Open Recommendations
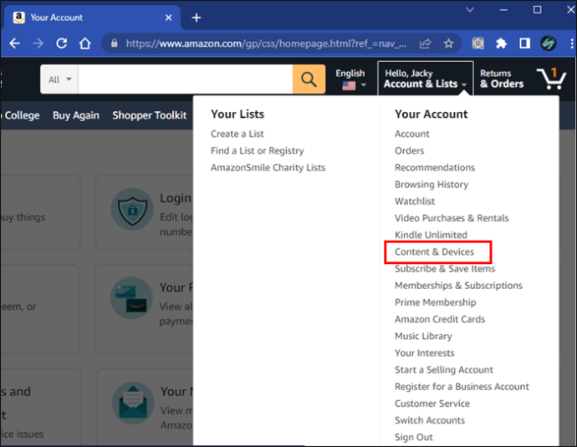This screenshot has width=577, height=447. pos(435,168)
